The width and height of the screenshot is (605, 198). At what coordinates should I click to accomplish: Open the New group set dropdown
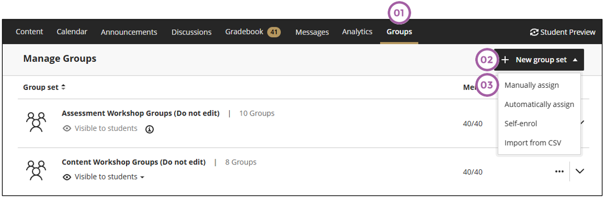click(x=539, y=60)
